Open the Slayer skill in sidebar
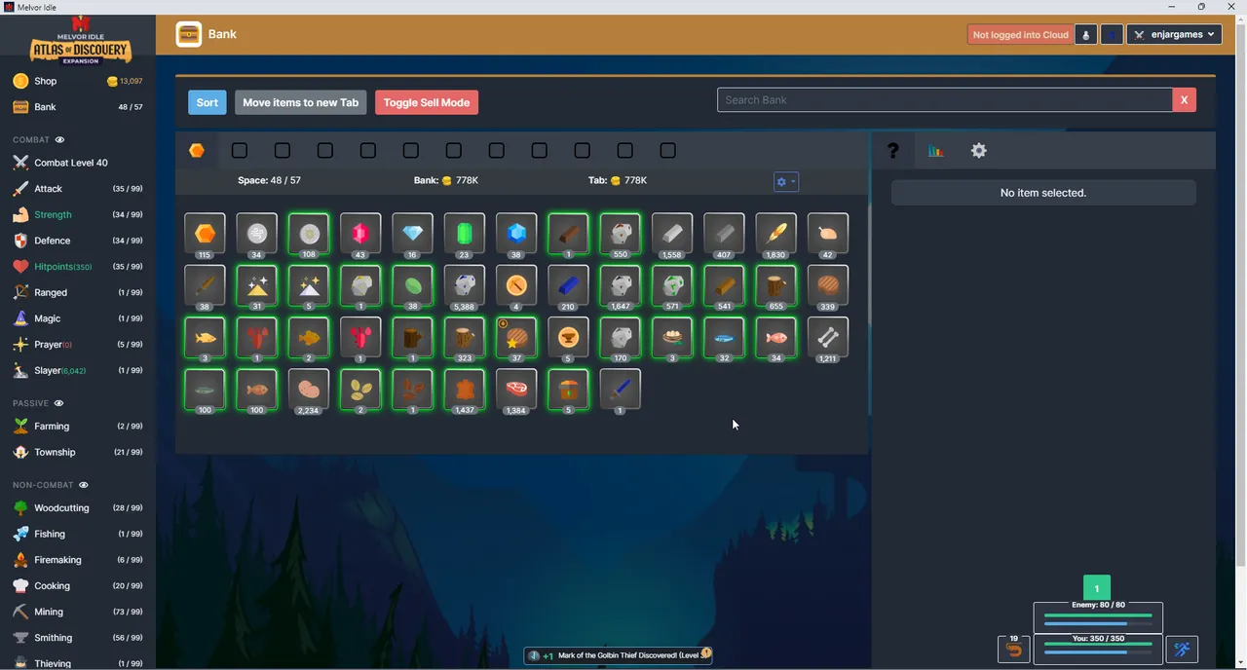1247x670 pixels. click(78, 370)
